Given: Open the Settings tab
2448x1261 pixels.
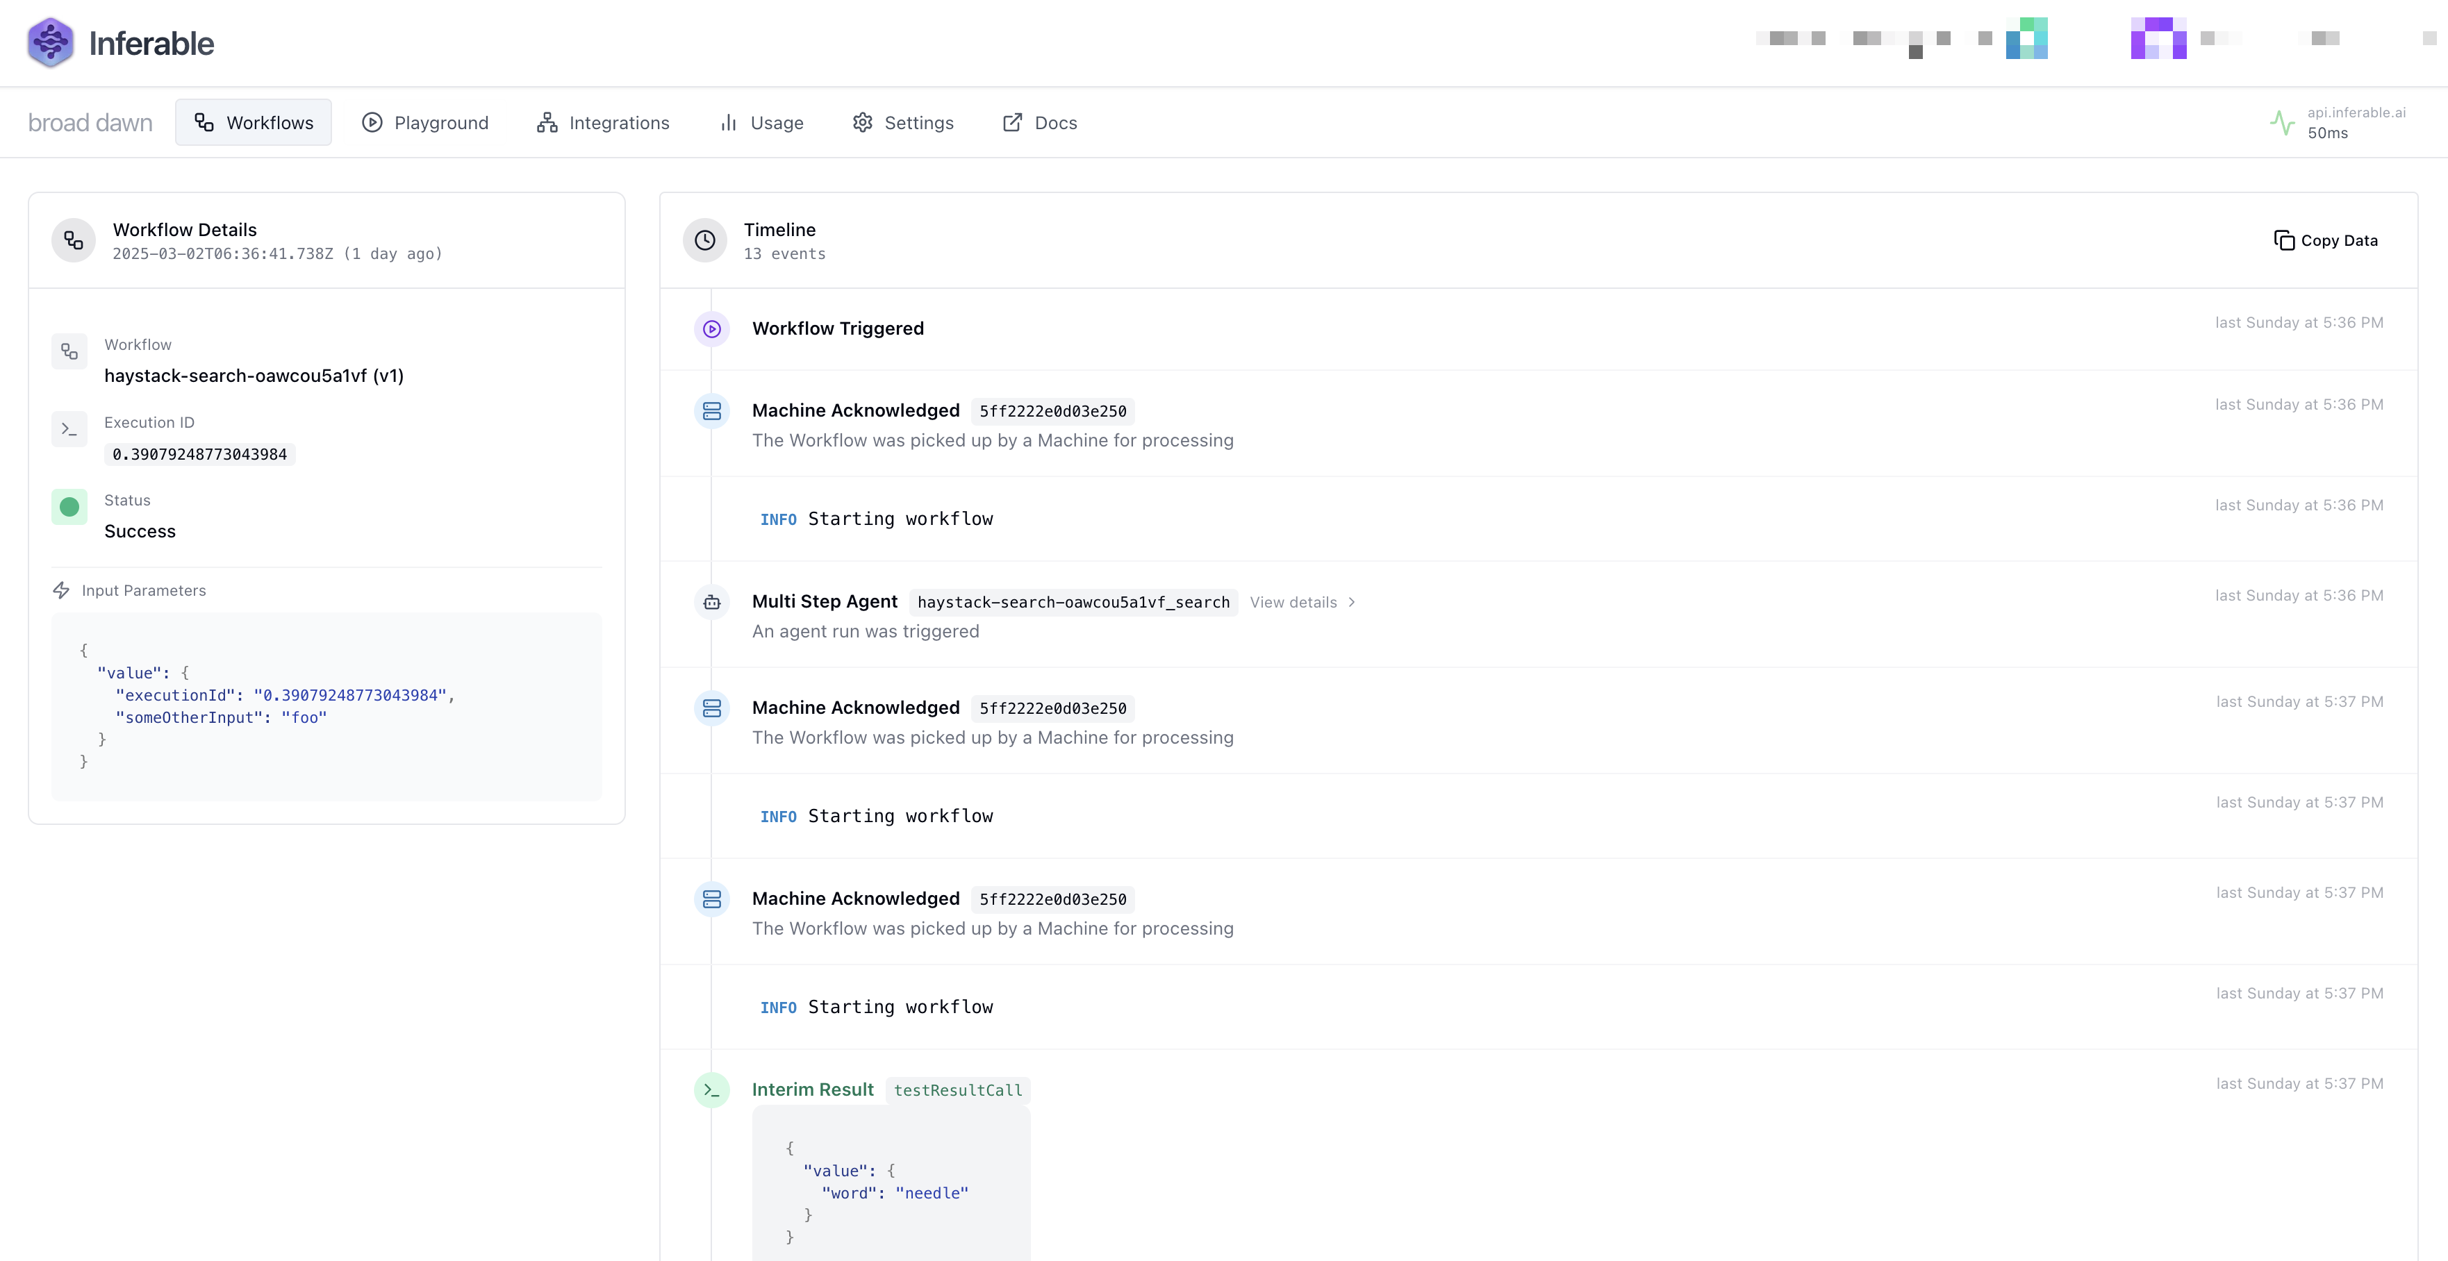Looking at the screenshot, I should coord(902,123).
